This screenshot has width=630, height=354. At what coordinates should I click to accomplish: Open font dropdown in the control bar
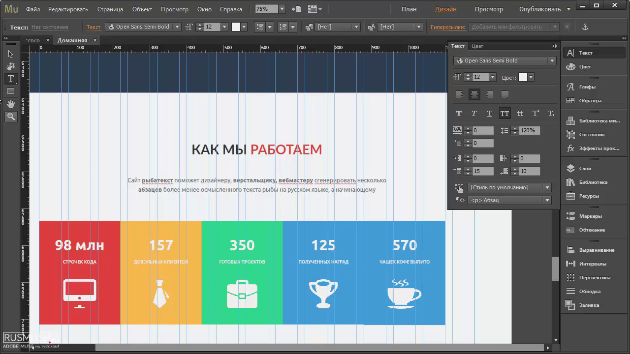tap(177, 27)
